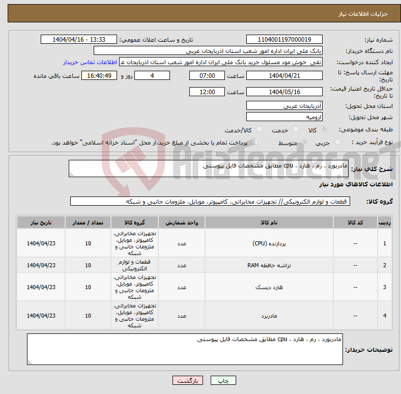The width and height of the screenshot is (401, 394).
Task: Click response deadline time 07:00
Action: [x=207, y=76]
